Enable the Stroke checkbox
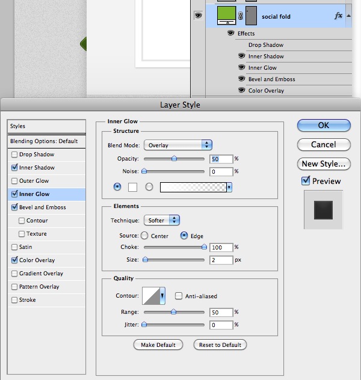Screen dimensions: 361x380 tap(14, 300)
